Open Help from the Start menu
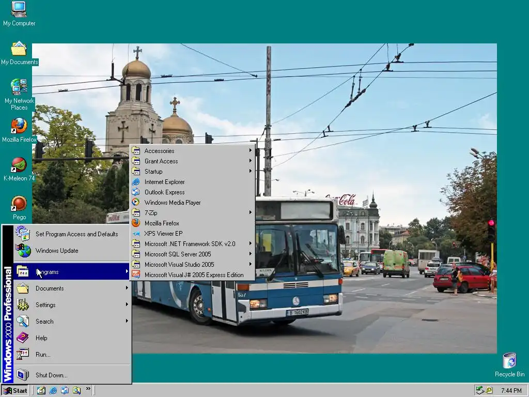529x397 pixels. 72,338
